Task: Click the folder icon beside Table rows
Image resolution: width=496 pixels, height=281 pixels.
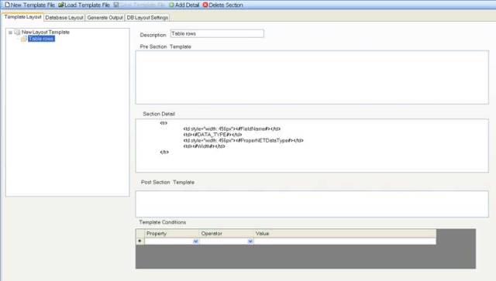Action: [x=24, y=39]
